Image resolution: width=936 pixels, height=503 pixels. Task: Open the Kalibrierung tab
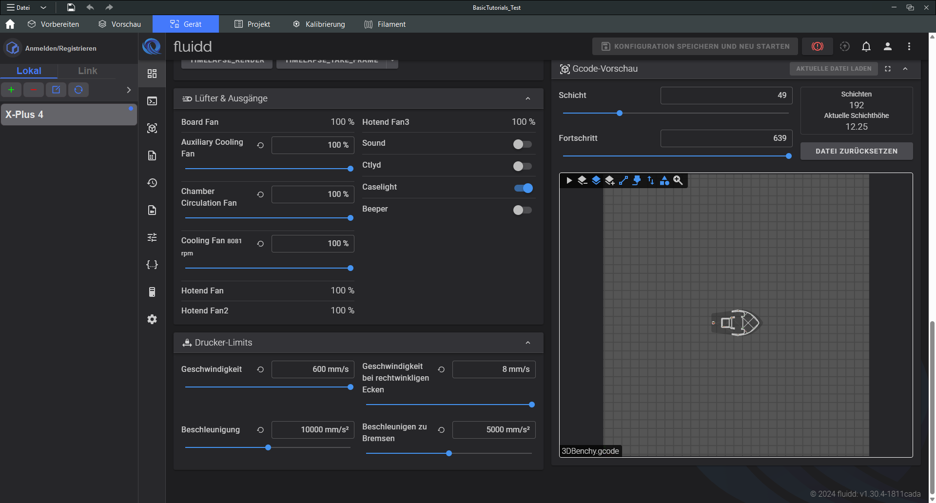pos(319,24)
